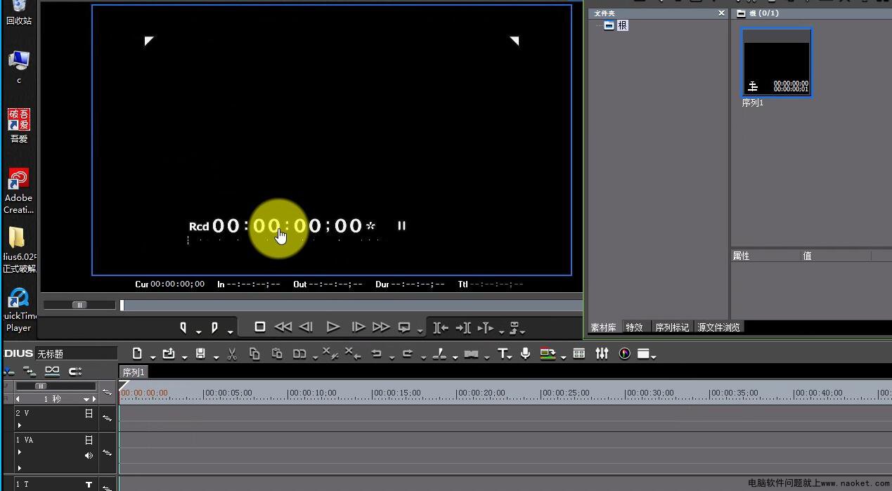Screen dimensions: 892x491
Task: Open the 序列标记 tab
Action: pos(672,327)
